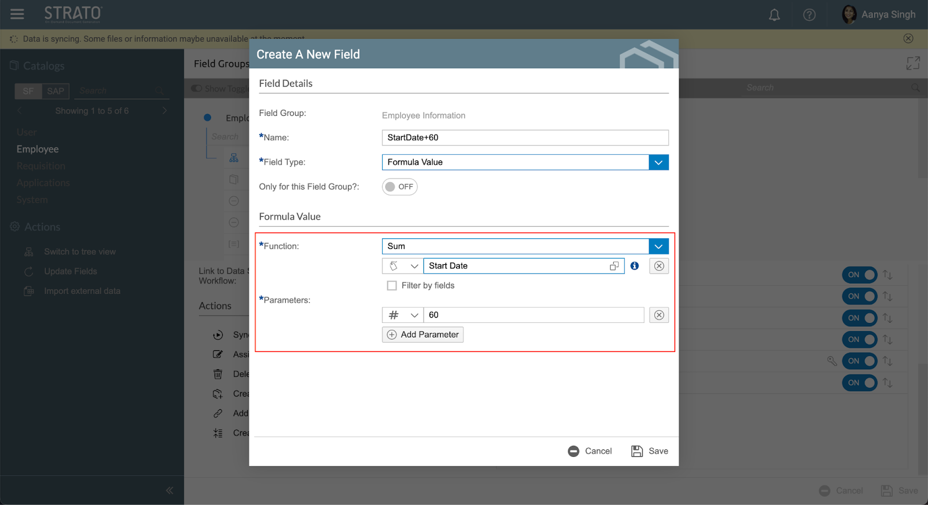This screenshot has height=505, width=928.
Task: Remove the Start Date parameter
Action: (659, 266)
